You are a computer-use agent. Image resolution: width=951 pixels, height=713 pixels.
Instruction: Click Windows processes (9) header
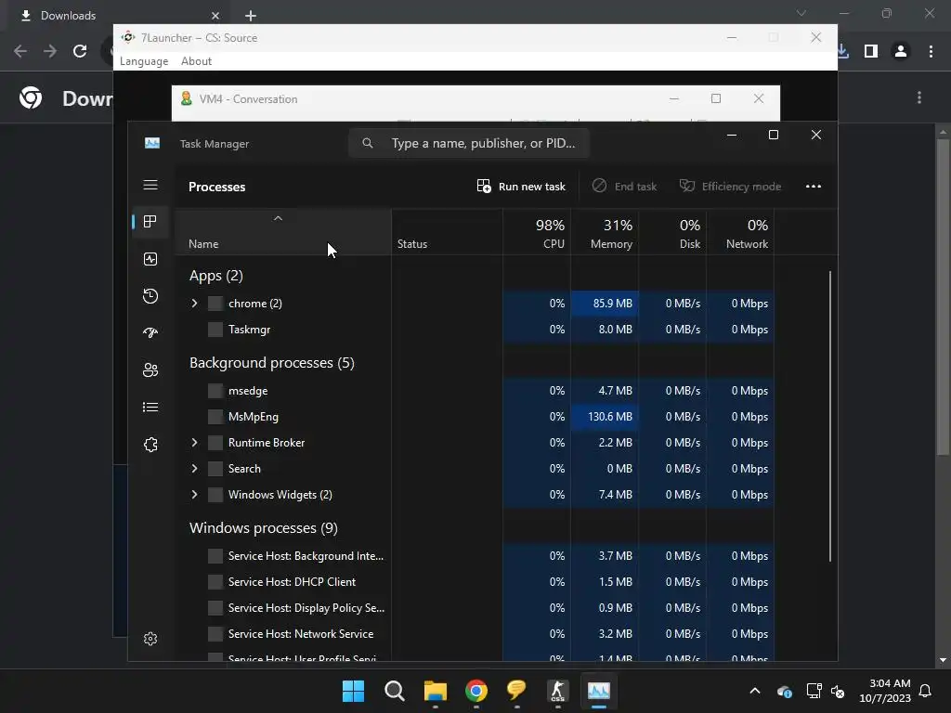(263, 528)
